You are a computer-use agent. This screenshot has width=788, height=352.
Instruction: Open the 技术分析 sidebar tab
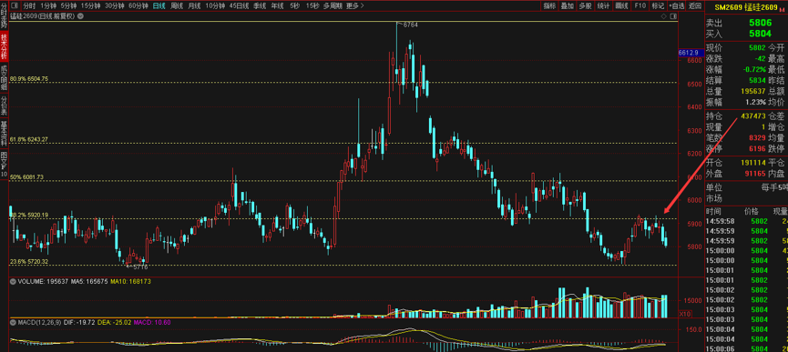coord(4,46)
